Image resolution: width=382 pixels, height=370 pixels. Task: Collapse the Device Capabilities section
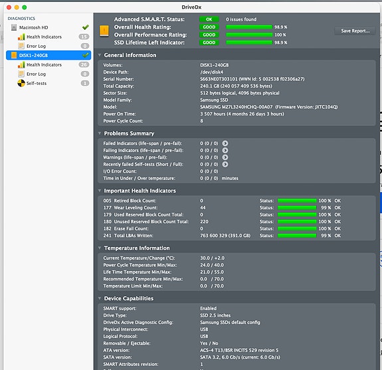(x=100, y=298)
